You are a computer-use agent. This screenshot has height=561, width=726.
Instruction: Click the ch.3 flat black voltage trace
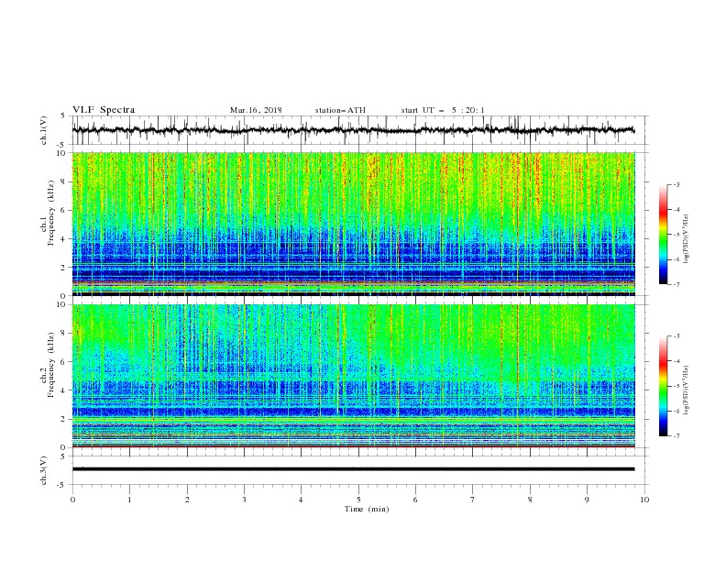point(353,469)
